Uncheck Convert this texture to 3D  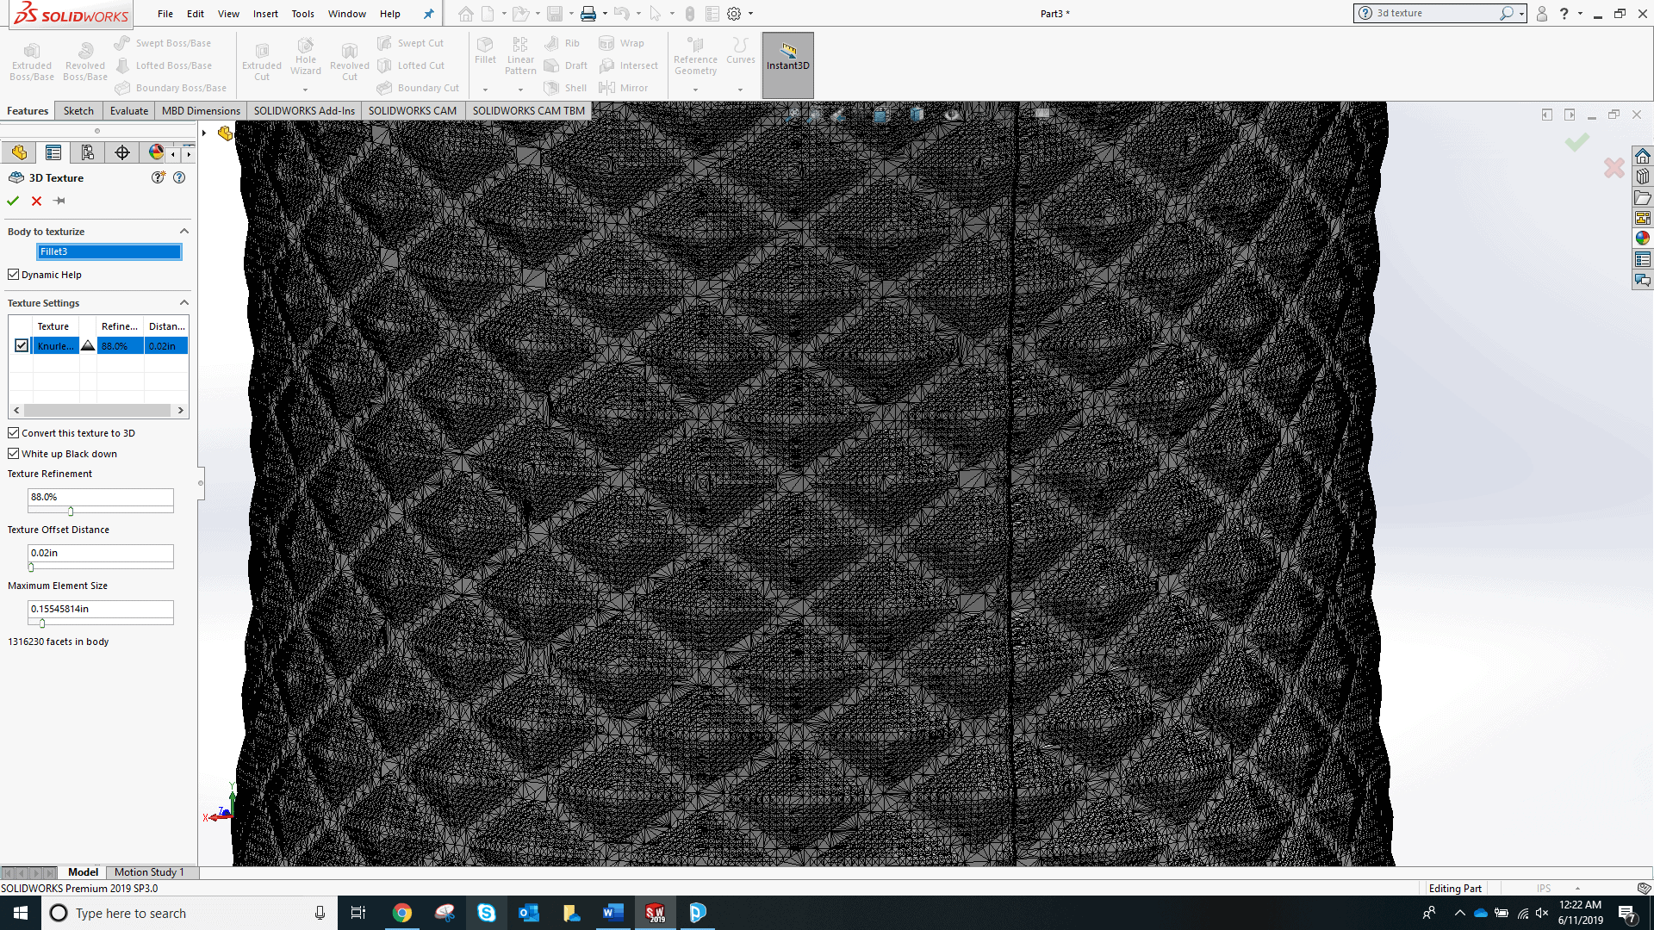[14, 433]
